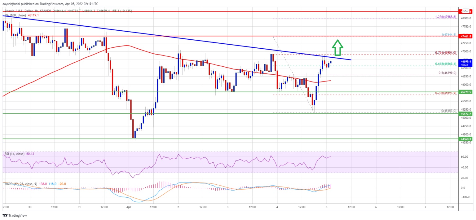Select the MACD (12, 26, close, 9) legend
This screenshot has width=476, height=220.
[20, 184]
